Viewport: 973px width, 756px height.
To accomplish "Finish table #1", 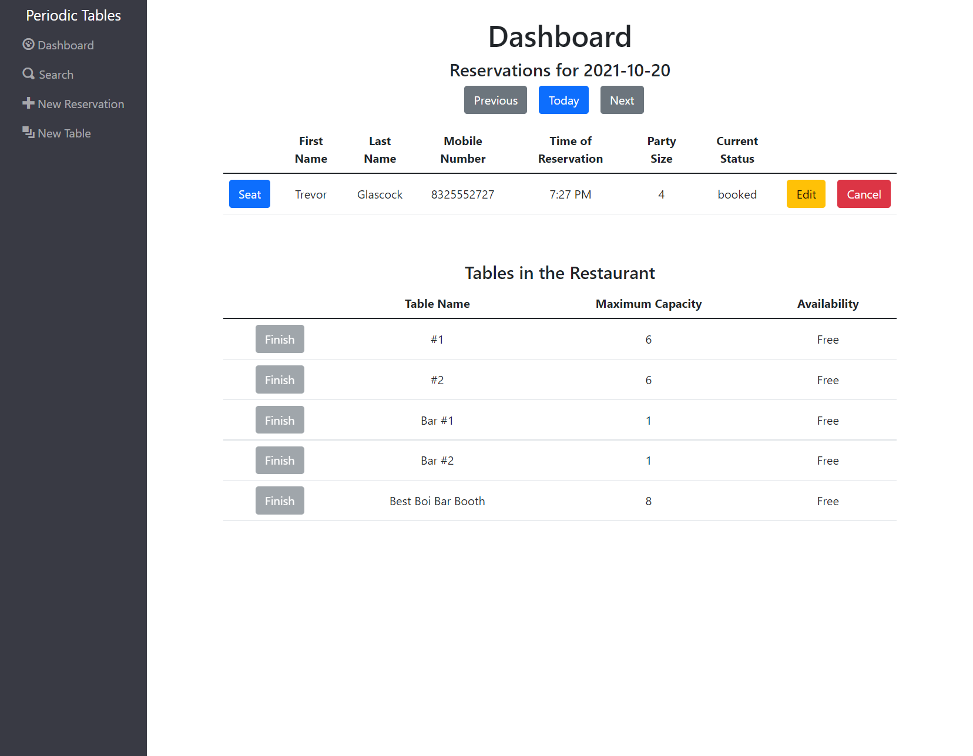I will [280, 339].
